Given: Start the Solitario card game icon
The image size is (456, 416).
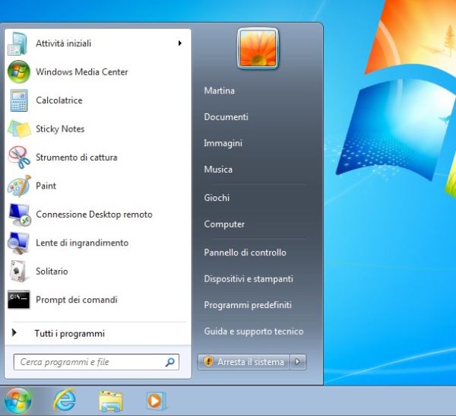Looking at the screenshot, I should [18, 272].
